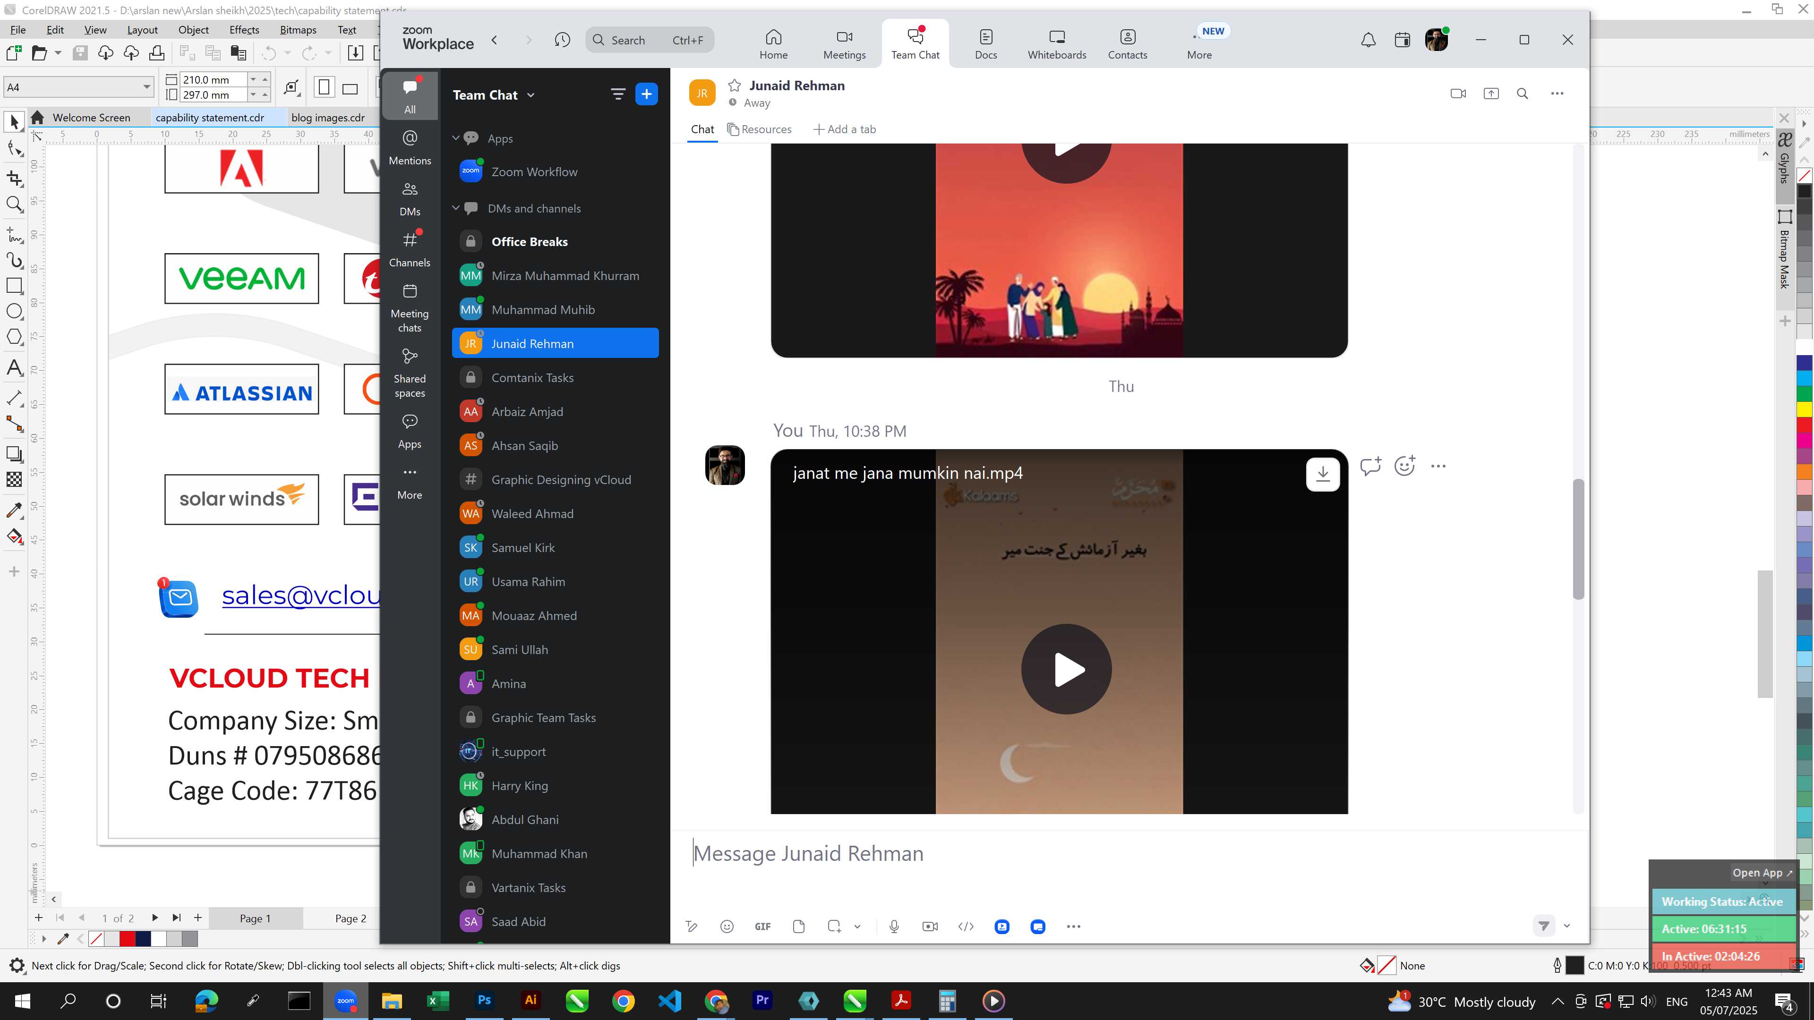Screen dimensions: 1814x1020
Task: Open CorelDRAW Bitmaps menu
Action: point(298,30)
